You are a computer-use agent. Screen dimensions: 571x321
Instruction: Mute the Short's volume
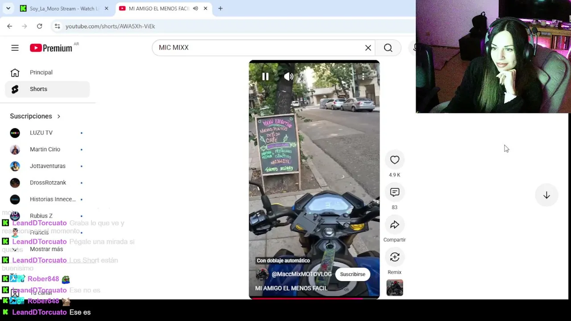tap(289, 77)
